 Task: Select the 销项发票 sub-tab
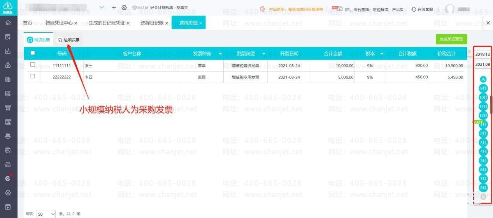tap(39, 40)
